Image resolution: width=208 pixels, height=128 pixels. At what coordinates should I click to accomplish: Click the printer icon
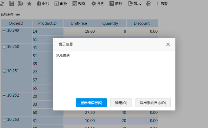pyautogui.click(x=149, y=3)
